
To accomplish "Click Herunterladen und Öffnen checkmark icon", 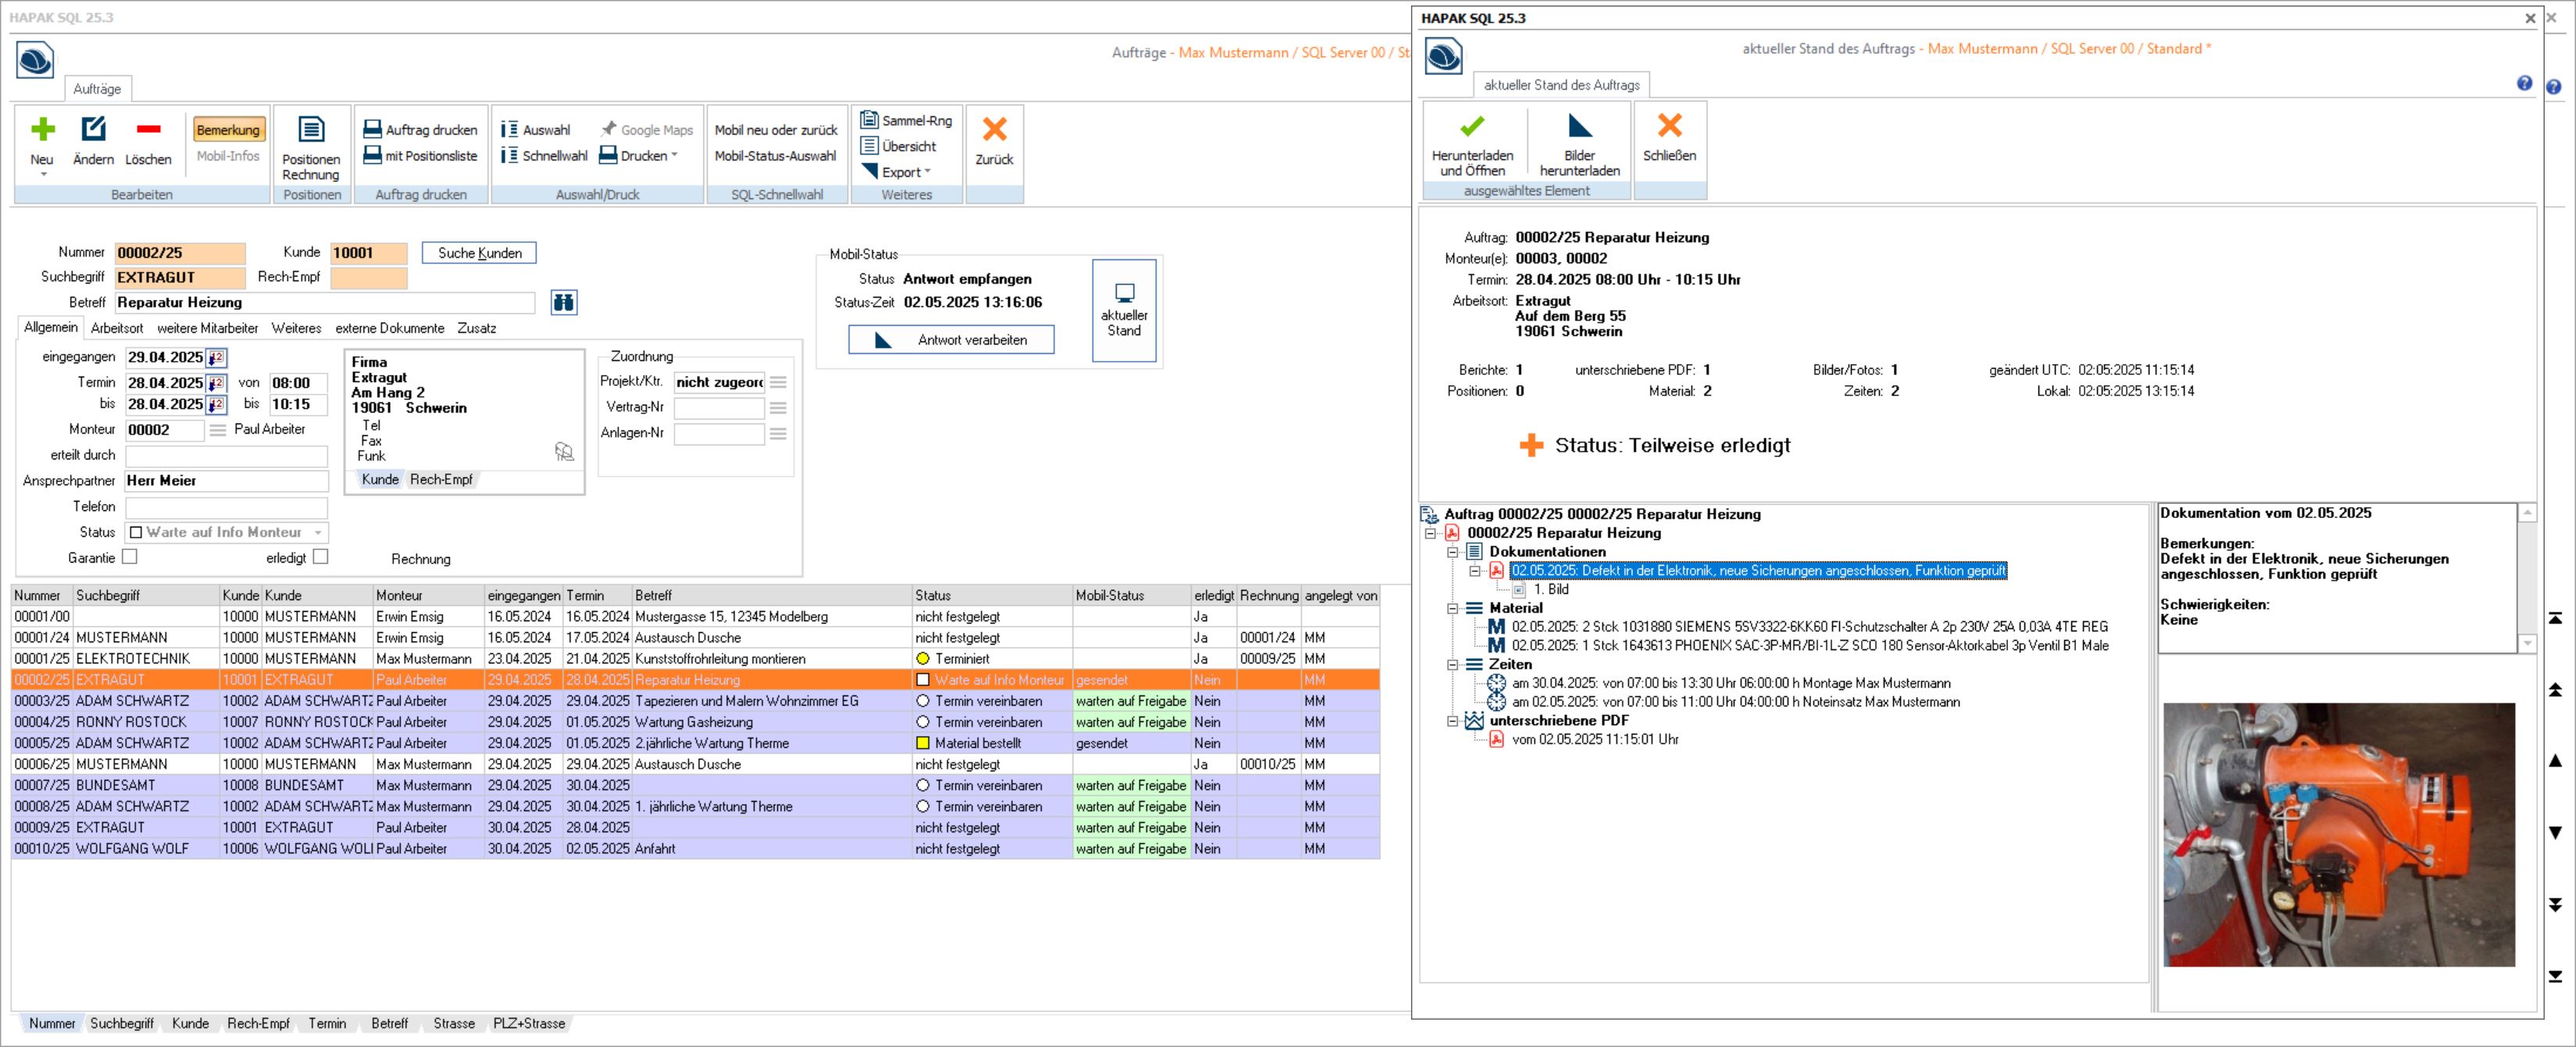I will coord(1471,127).
